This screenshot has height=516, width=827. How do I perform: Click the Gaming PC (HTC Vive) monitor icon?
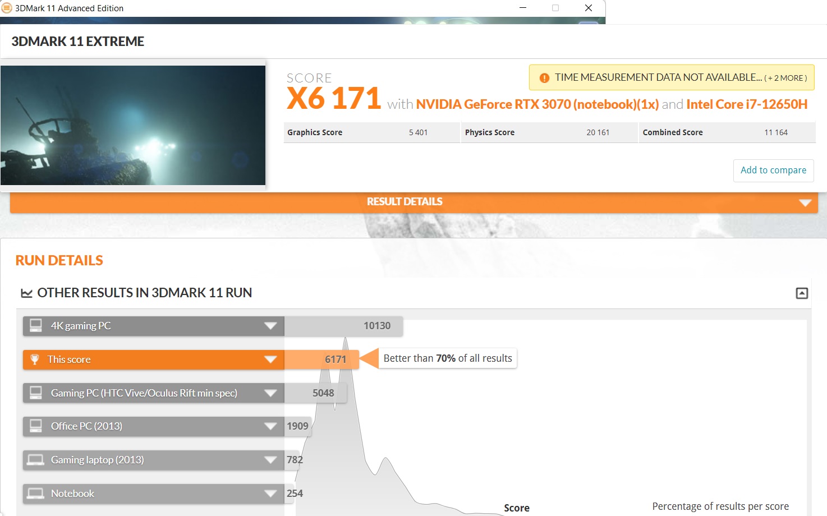click(36, 393)
